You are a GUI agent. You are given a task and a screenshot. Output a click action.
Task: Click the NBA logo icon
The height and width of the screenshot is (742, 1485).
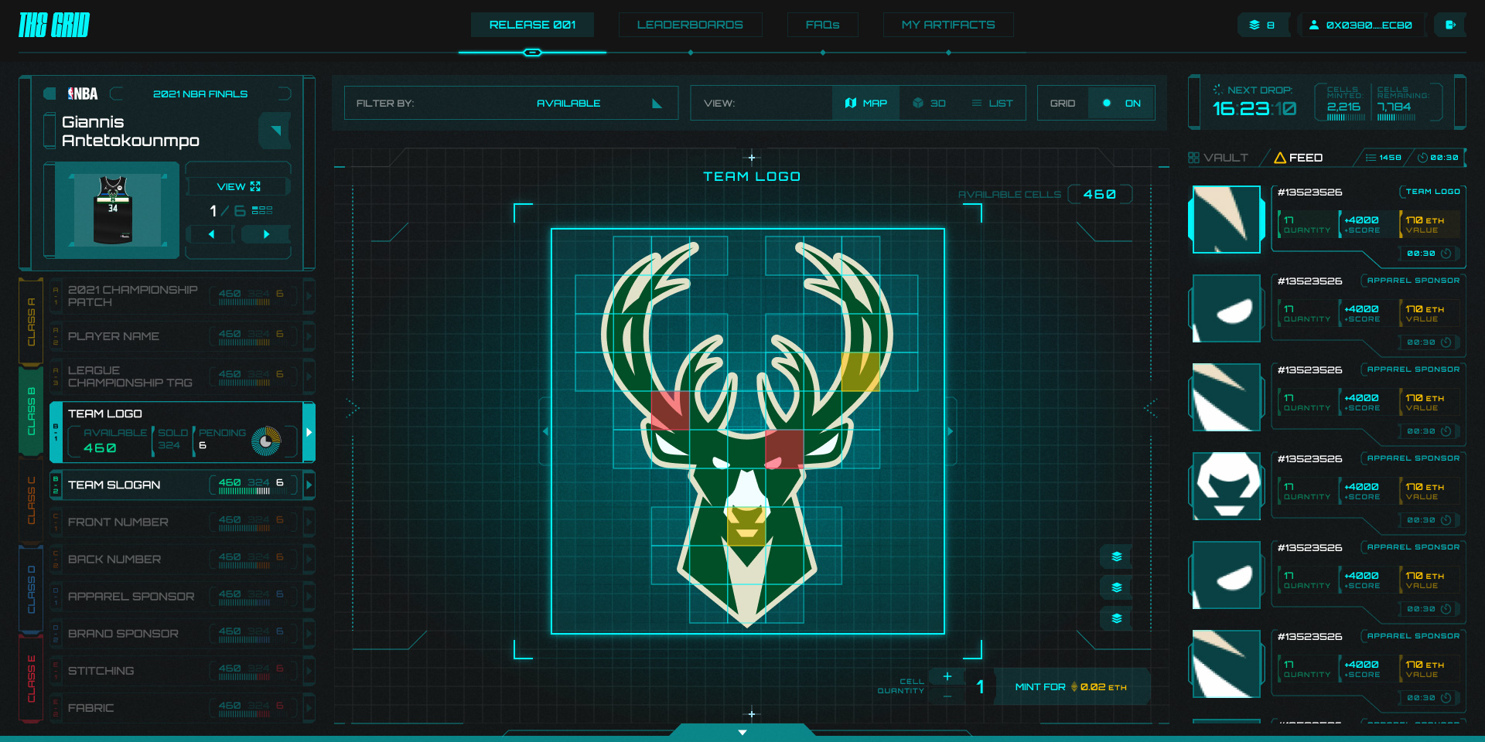[83, 94]
